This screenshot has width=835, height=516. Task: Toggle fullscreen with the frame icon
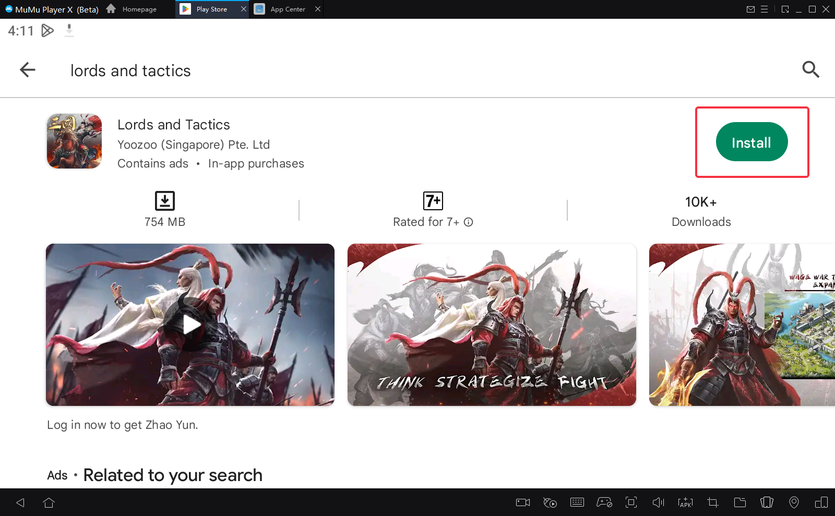[x=631, y=502]
